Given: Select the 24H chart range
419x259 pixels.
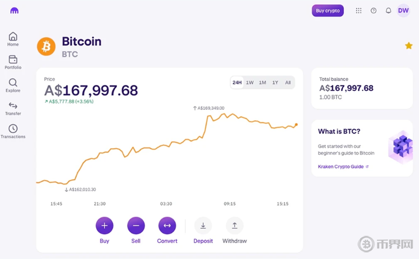Looking at the screenshot, I should (x=237, y=83).
